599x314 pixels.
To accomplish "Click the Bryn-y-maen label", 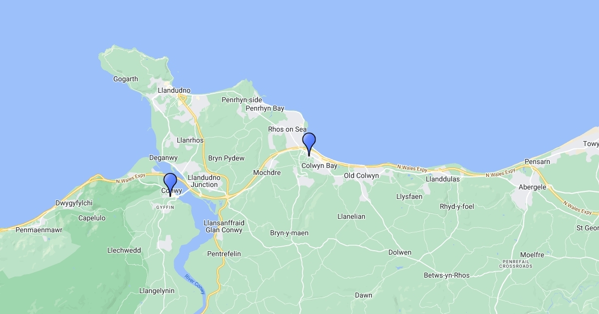I will 289,233.
